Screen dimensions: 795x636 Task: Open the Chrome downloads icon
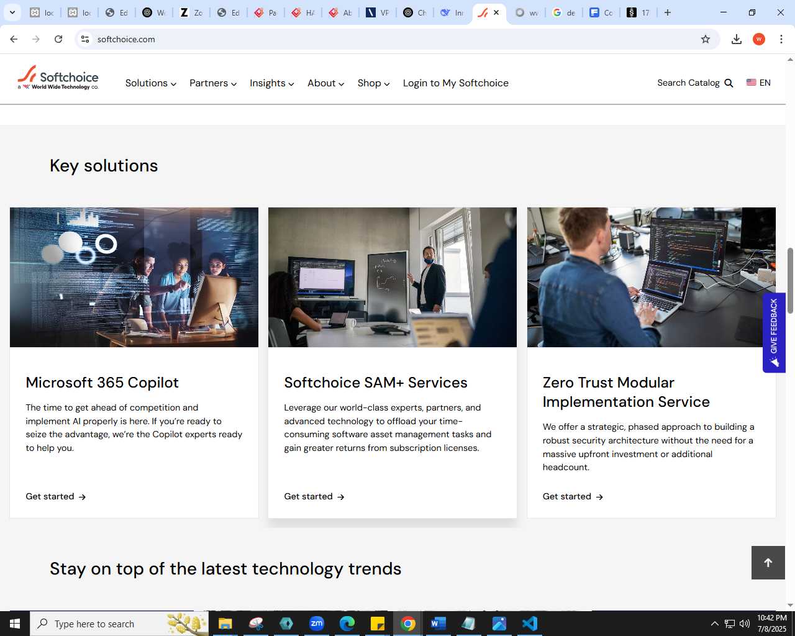pyautogui.click(x=737, y=39)
